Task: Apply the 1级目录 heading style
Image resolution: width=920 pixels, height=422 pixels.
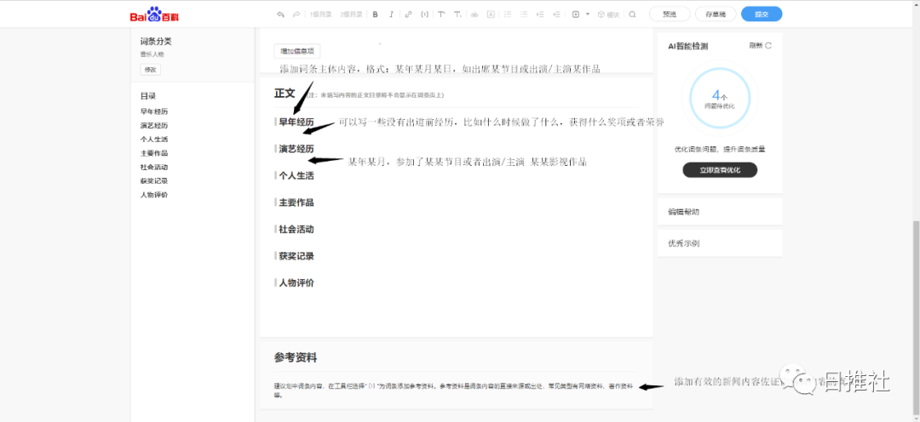Action: pyautogui.click(x=320, y=14)
